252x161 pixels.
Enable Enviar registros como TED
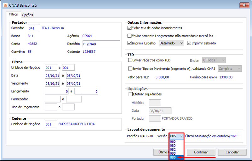(130, 60)
